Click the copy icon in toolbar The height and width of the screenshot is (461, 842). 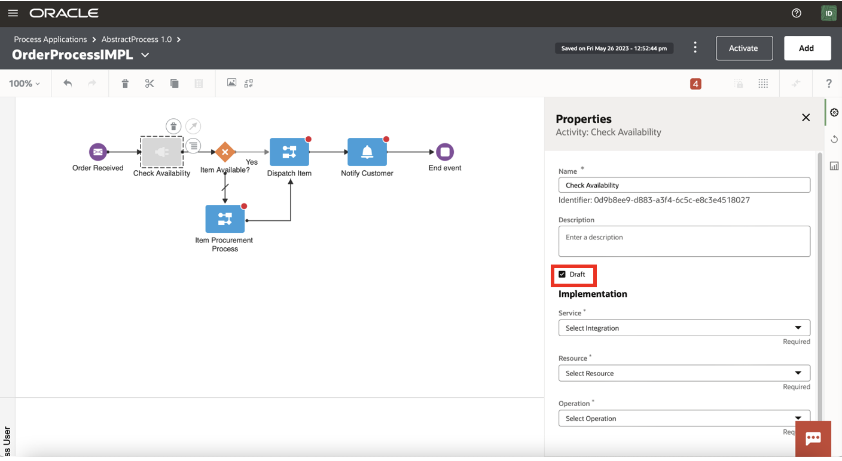pos(175,84)
